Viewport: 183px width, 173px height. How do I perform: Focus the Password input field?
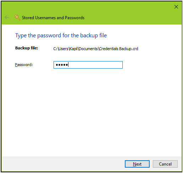coord(88,65)
